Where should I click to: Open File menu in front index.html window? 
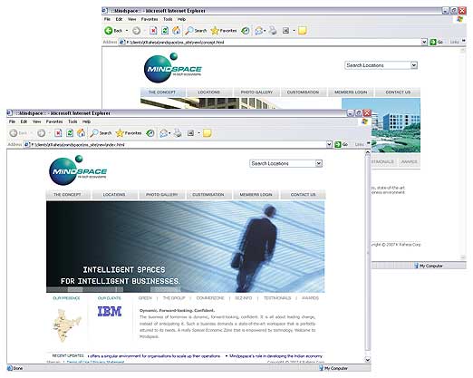click(x=12, y=121)
